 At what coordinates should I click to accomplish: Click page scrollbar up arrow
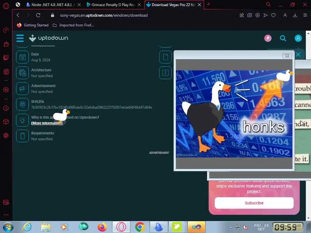(x=308, y=33)
